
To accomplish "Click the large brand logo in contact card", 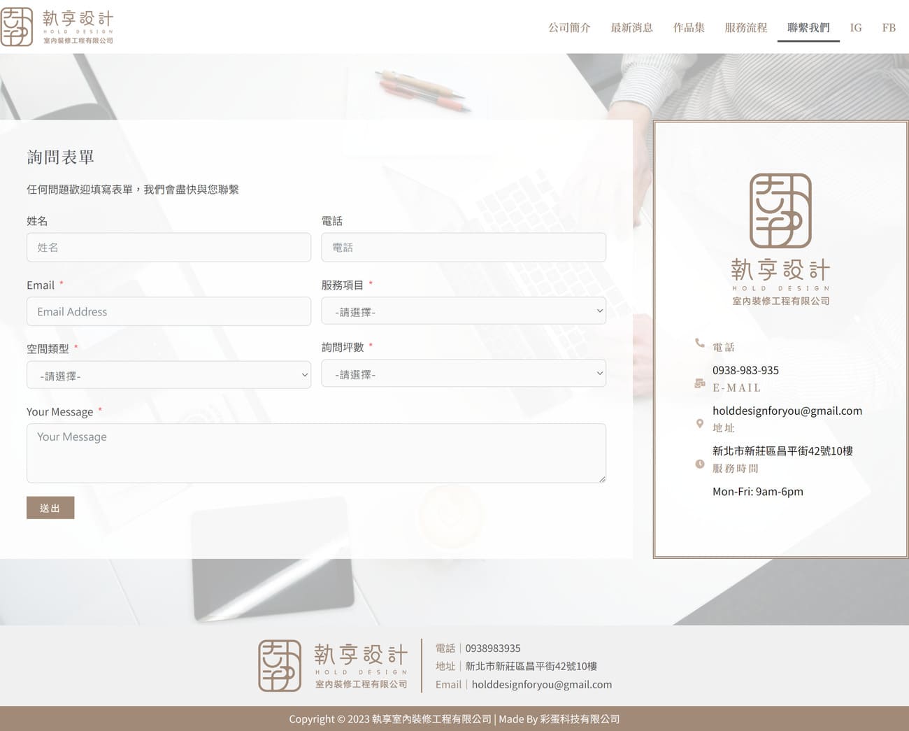I will click(780, 239).
